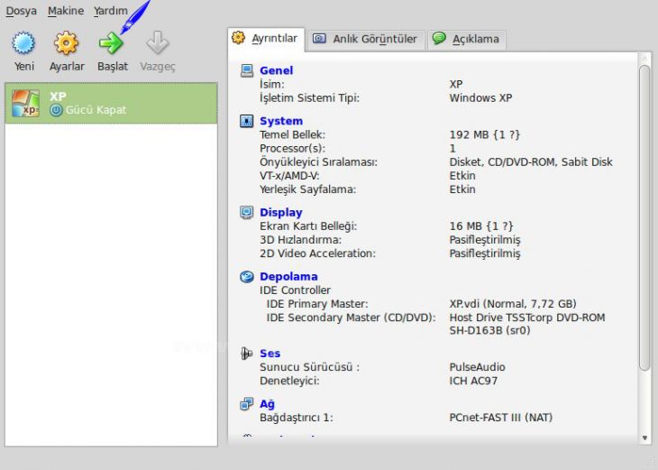This screenshot has width=658, height=470.
Task: Click the 'Windows XP' operating system value
Action: 480,97
